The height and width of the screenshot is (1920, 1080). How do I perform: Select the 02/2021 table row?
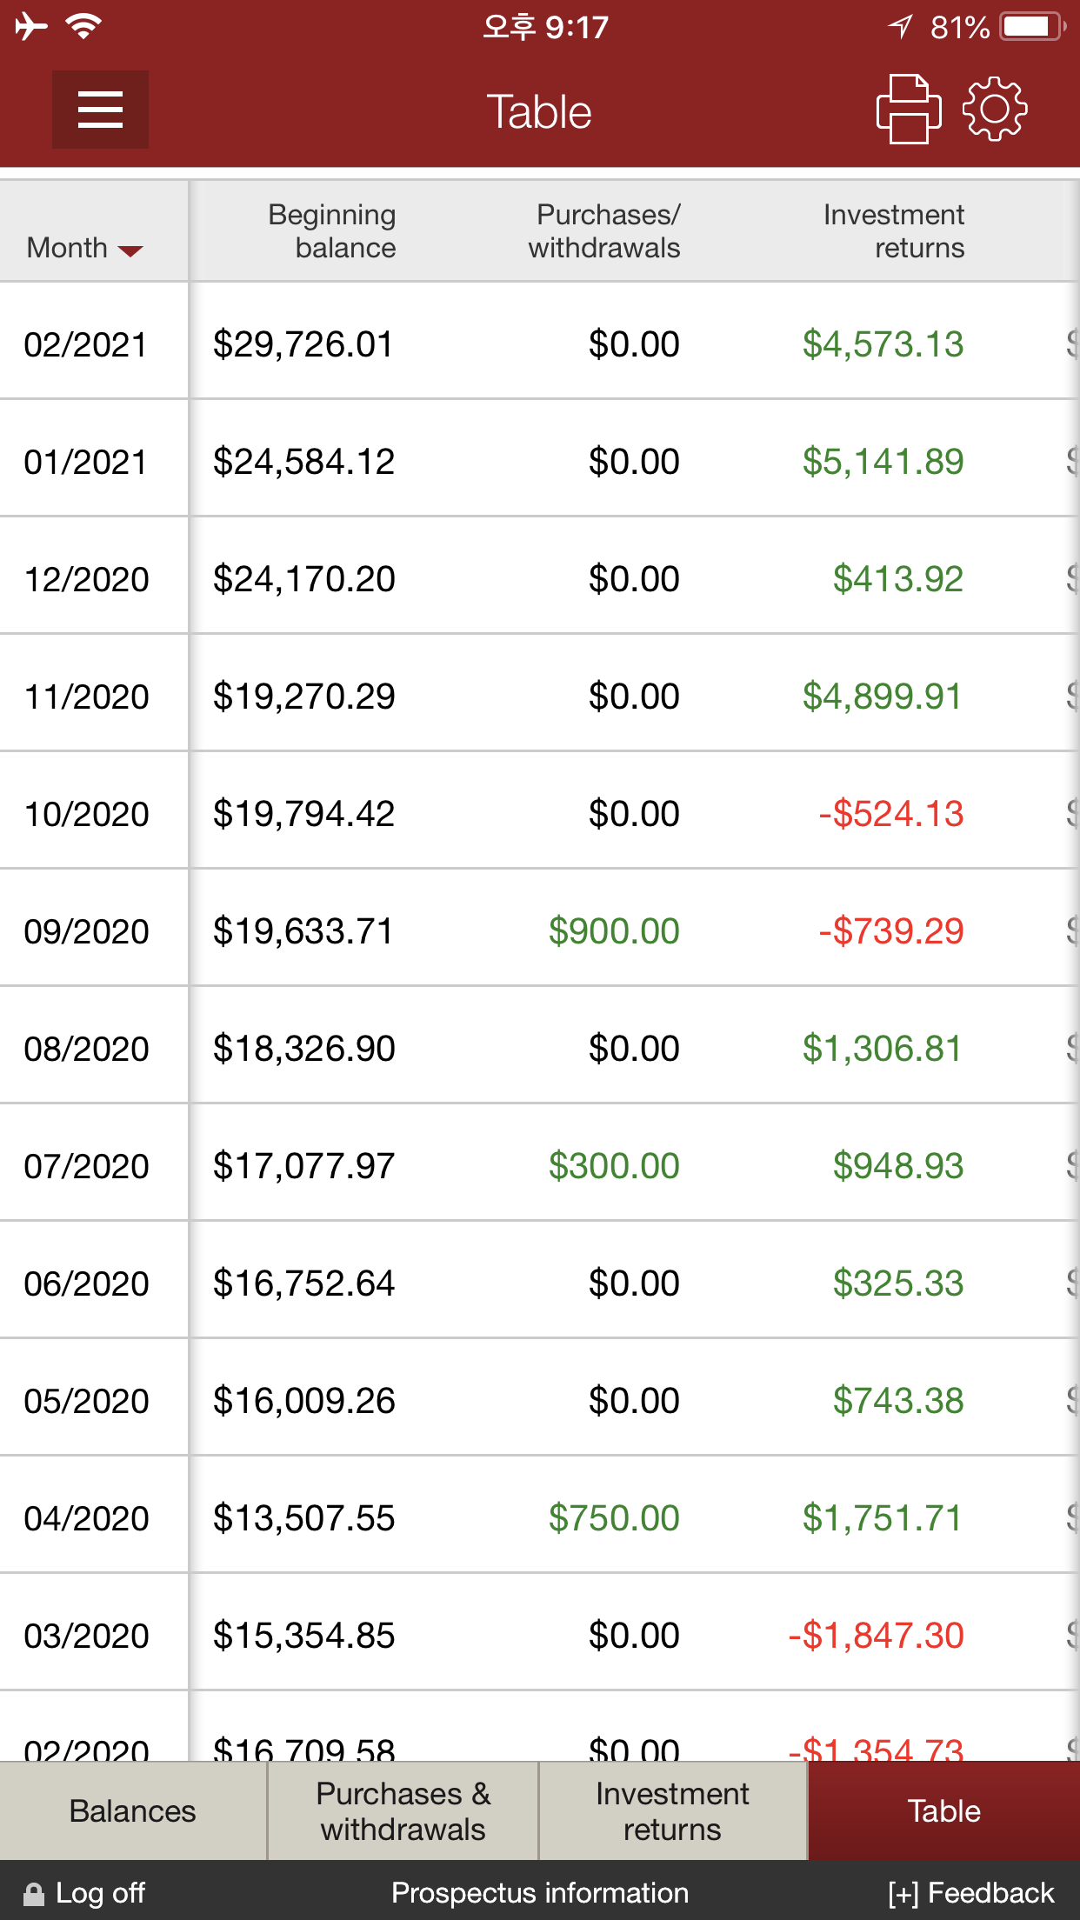540,343
